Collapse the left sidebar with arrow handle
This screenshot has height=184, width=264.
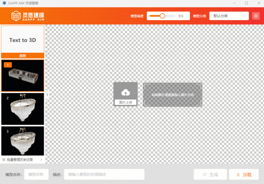point(47,95)
